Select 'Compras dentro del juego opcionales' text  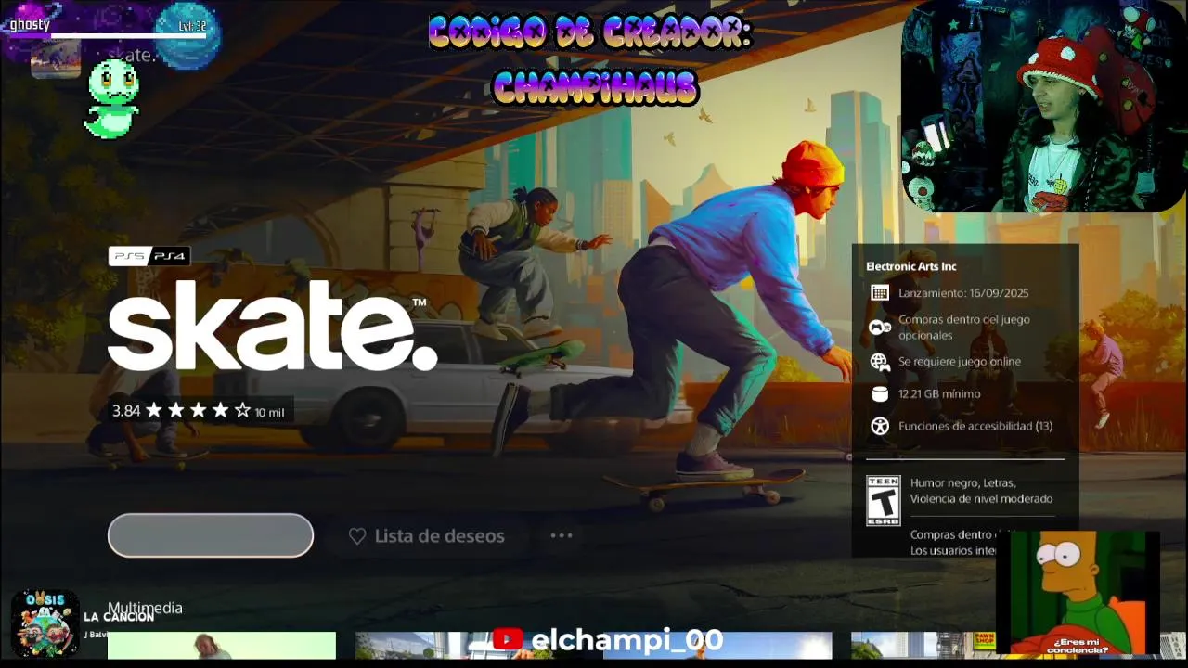point(963,327)
